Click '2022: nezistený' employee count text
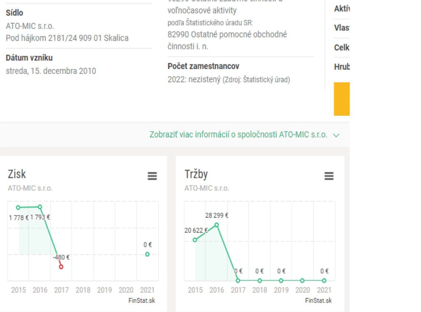The height and width of the screenshot is (312, 421). [194, 79]
